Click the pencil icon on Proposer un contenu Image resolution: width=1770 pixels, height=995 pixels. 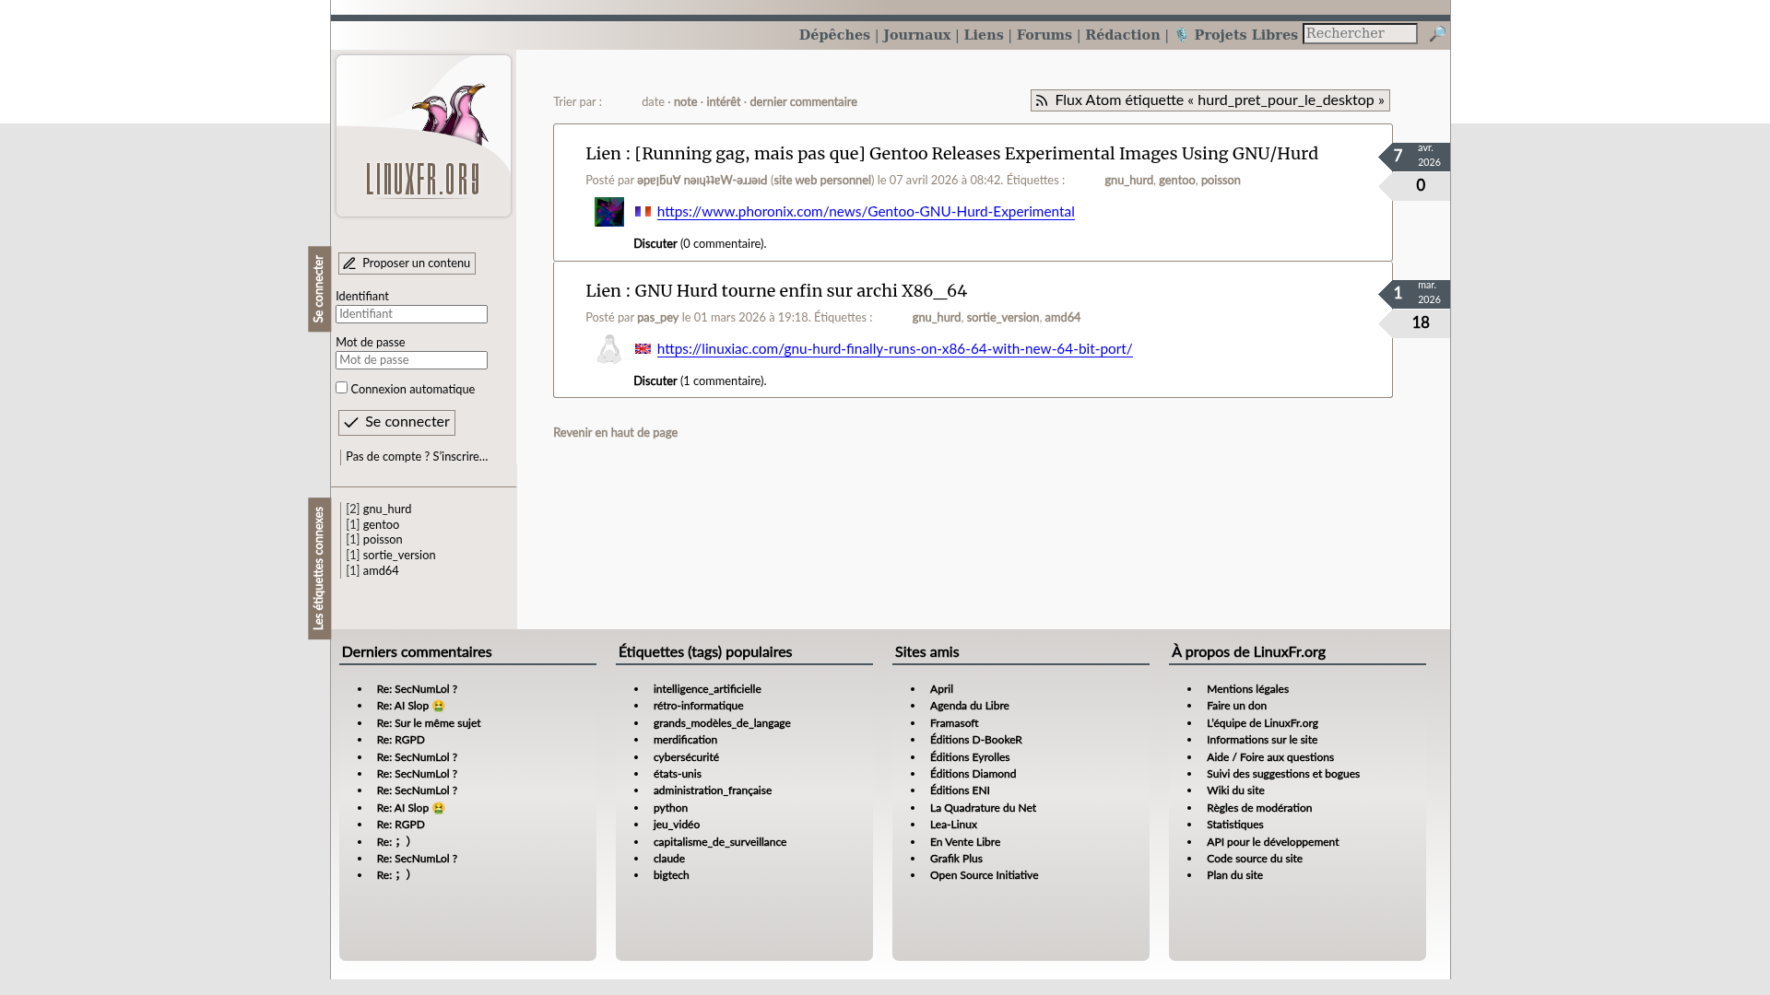[x=349, y=263]
